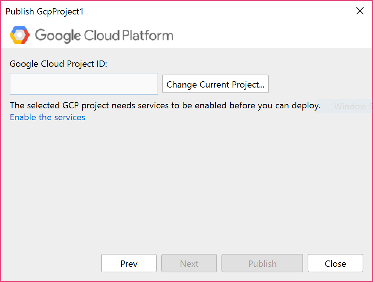This screenshot has width=373, height=282.
Task: Click the Google Cloud Platform hexagon logo
Action: tap(19, 35)
